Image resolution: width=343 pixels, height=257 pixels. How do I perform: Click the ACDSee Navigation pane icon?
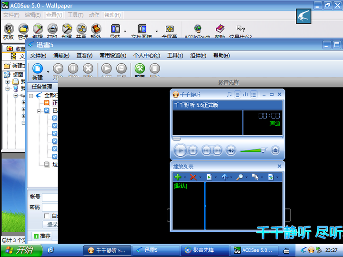click(115, 29)
